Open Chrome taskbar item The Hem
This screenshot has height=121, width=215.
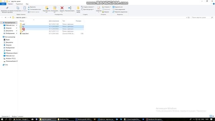tap(21, 119)
